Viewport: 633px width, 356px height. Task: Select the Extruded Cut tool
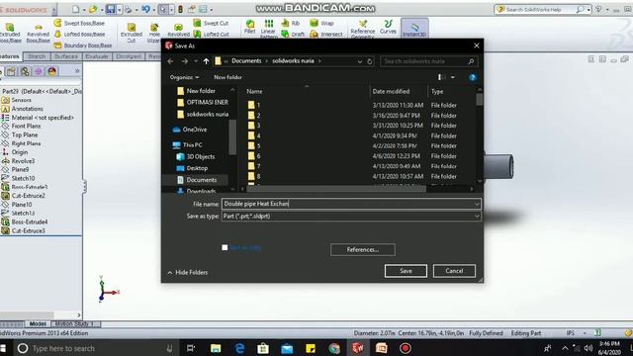(x=132, y=32)
